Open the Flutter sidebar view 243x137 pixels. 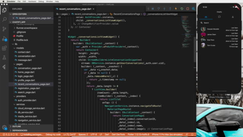tap(4, 67)
